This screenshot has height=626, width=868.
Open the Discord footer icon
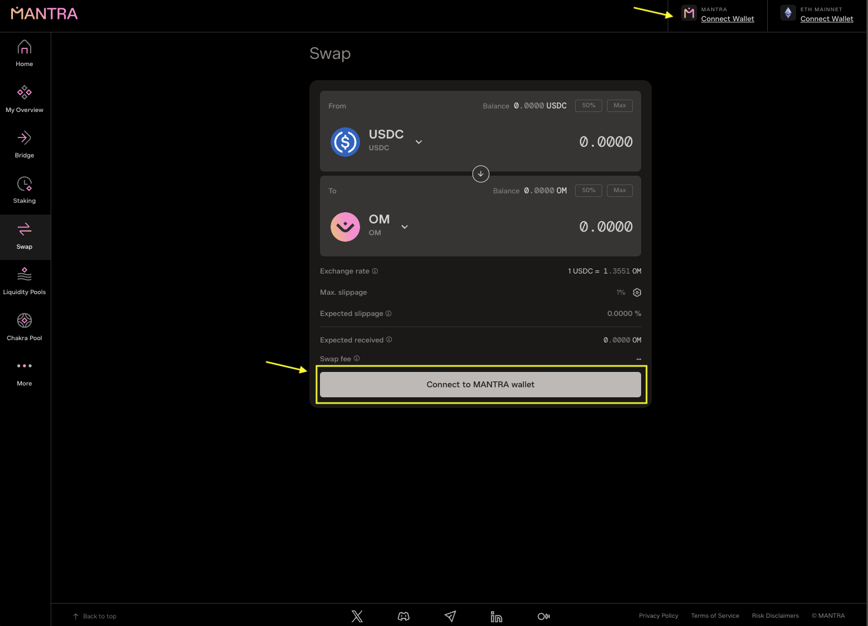(x=404, y=616)
